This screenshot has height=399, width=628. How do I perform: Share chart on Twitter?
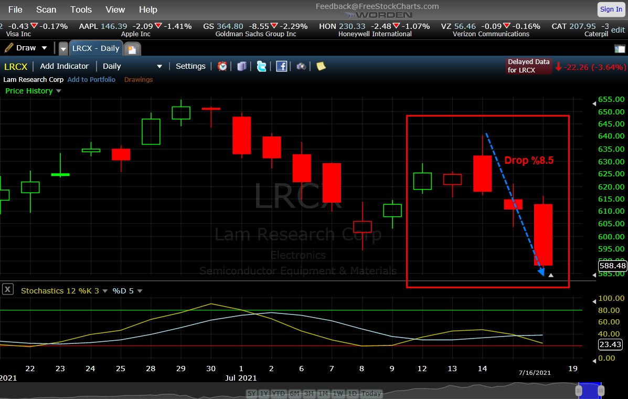click(x=261, y=66)
